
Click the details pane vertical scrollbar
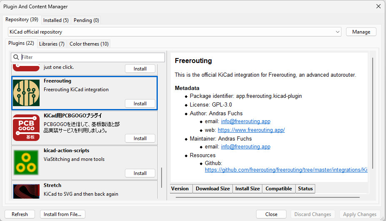point(373,113)
